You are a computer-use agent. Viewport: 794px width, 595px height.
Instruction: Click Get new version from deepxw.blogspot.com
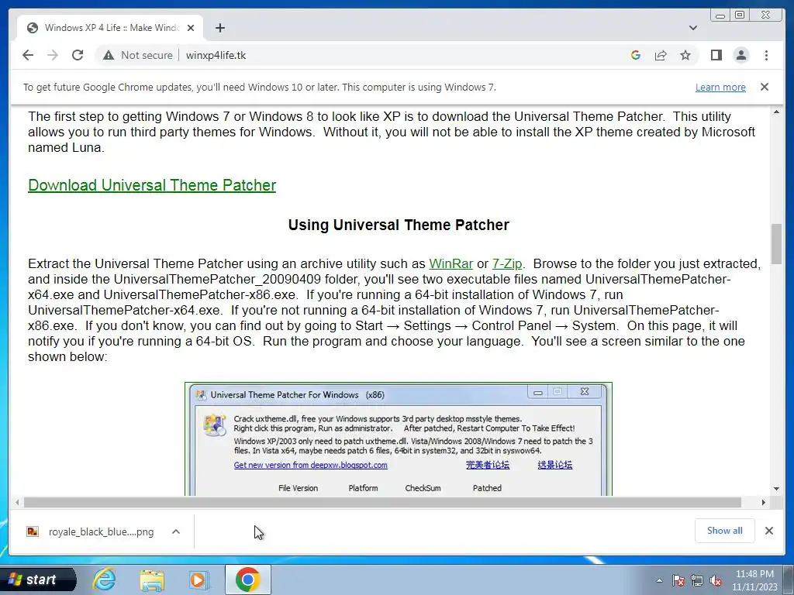(x=310, y=465)
